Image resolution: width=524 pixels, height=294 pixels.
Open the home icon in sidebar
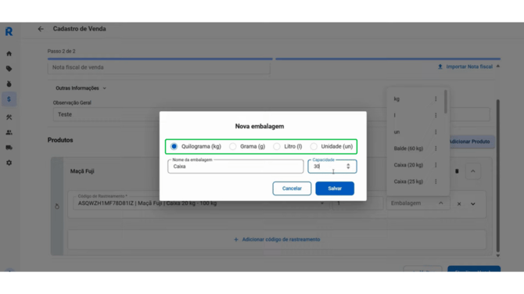(9, 53)
